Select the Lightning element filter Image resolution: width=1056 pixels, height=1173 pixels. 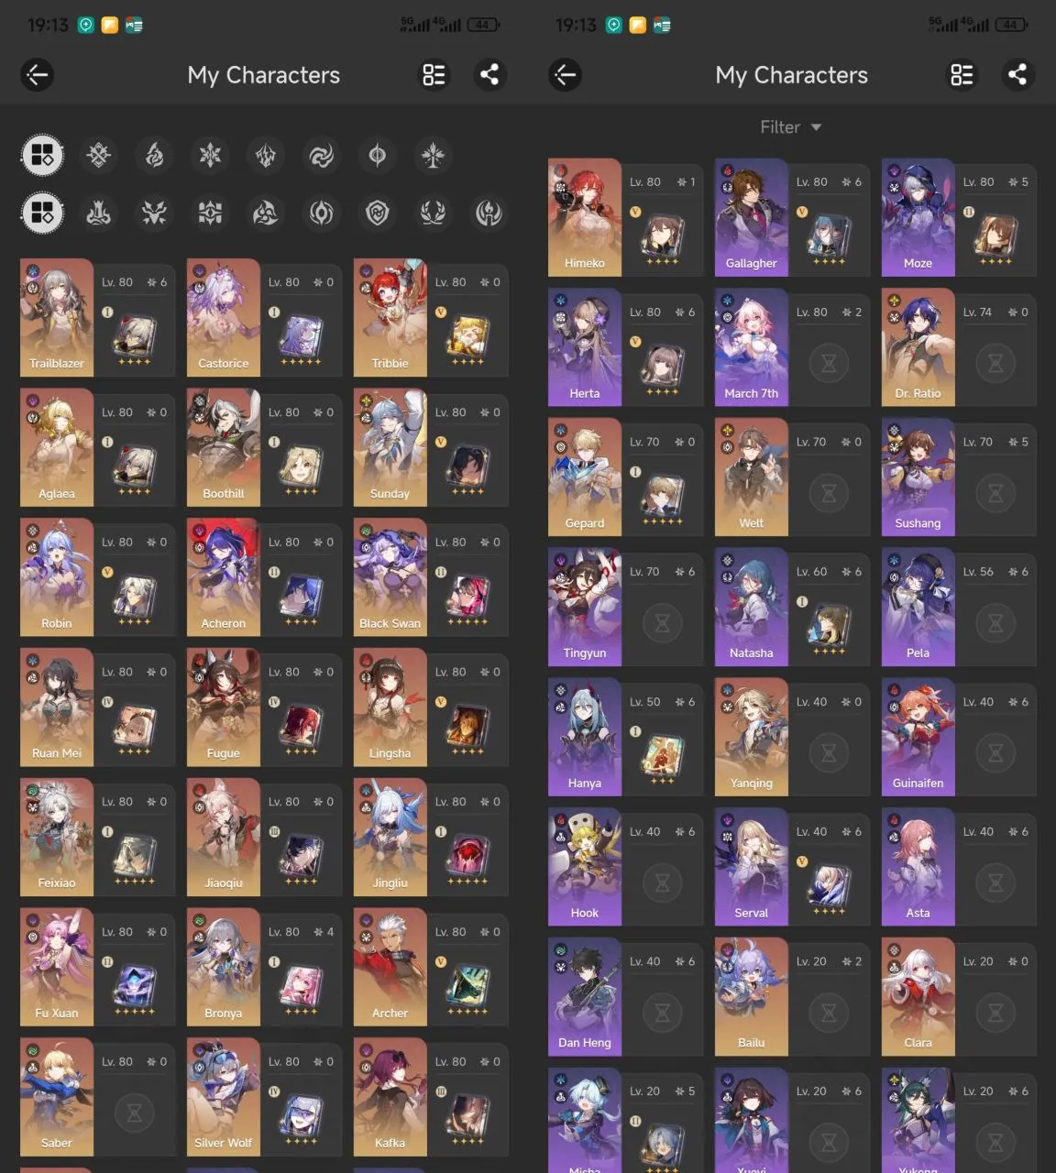[x=266, y=156]
